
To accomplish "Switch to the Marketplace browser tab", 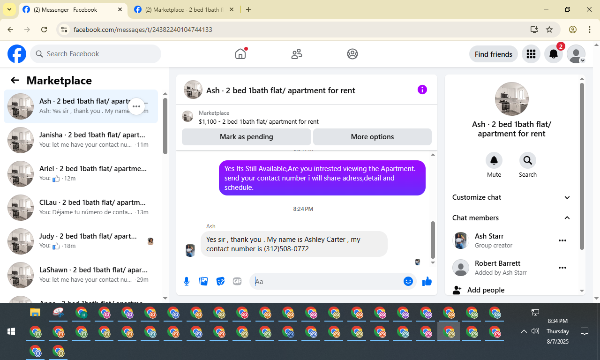I will [183, 10].
